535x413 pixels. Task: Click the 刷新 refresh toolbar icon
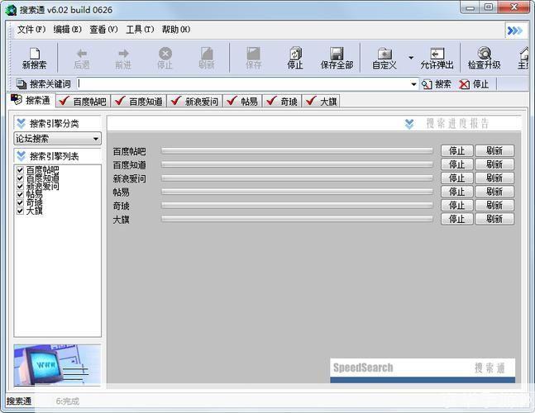(207, 54)
